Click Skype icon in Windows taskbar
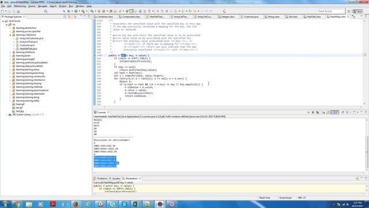 (125, 204)
